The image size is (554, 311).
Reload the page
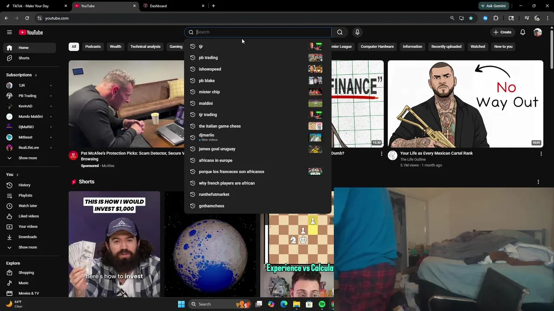[x=27, y=18]
